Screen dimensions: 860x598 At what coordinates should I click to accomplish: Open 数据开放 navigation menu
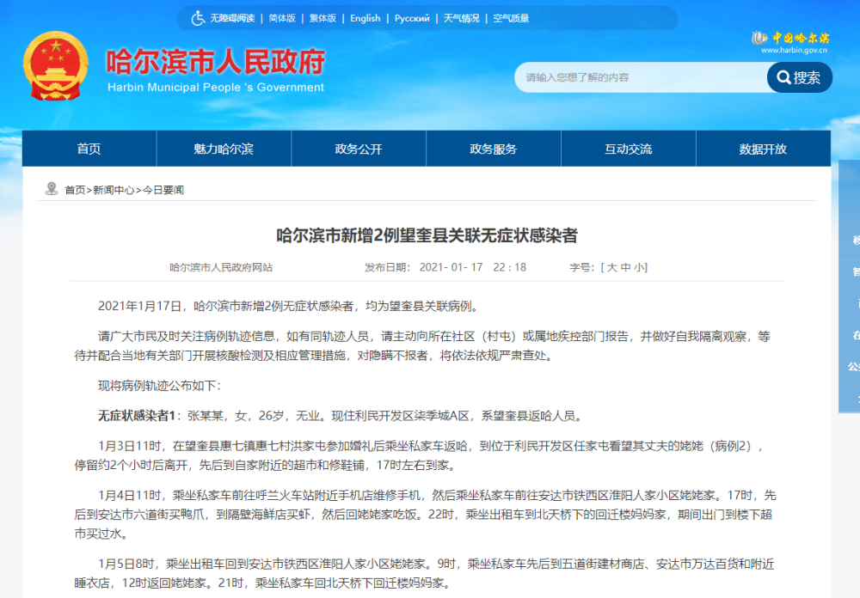[x=763, y=149]
